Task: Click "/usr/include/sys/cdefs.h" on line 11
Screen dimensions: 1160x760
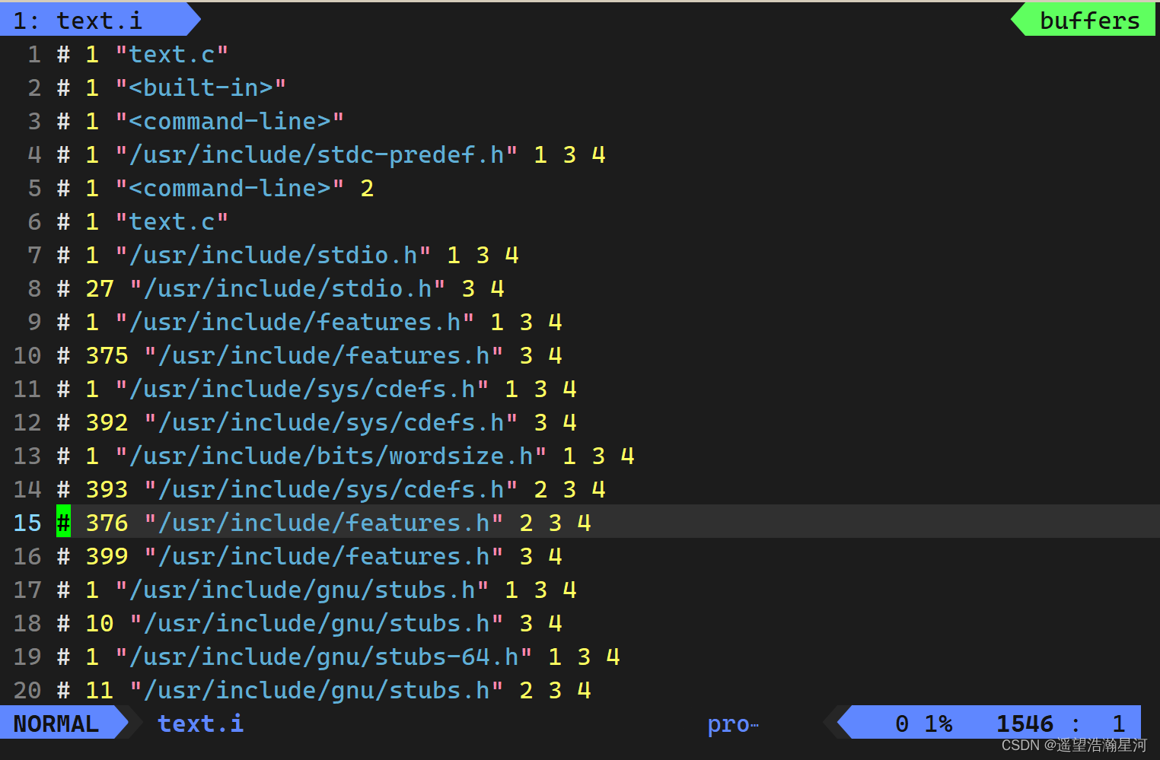Action: 302,389
